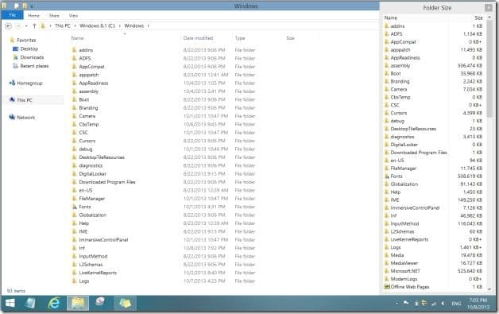Select the DesktopTileResources folder name in Explorer
The image size is (499, 314).
click(x=102, y=157)
